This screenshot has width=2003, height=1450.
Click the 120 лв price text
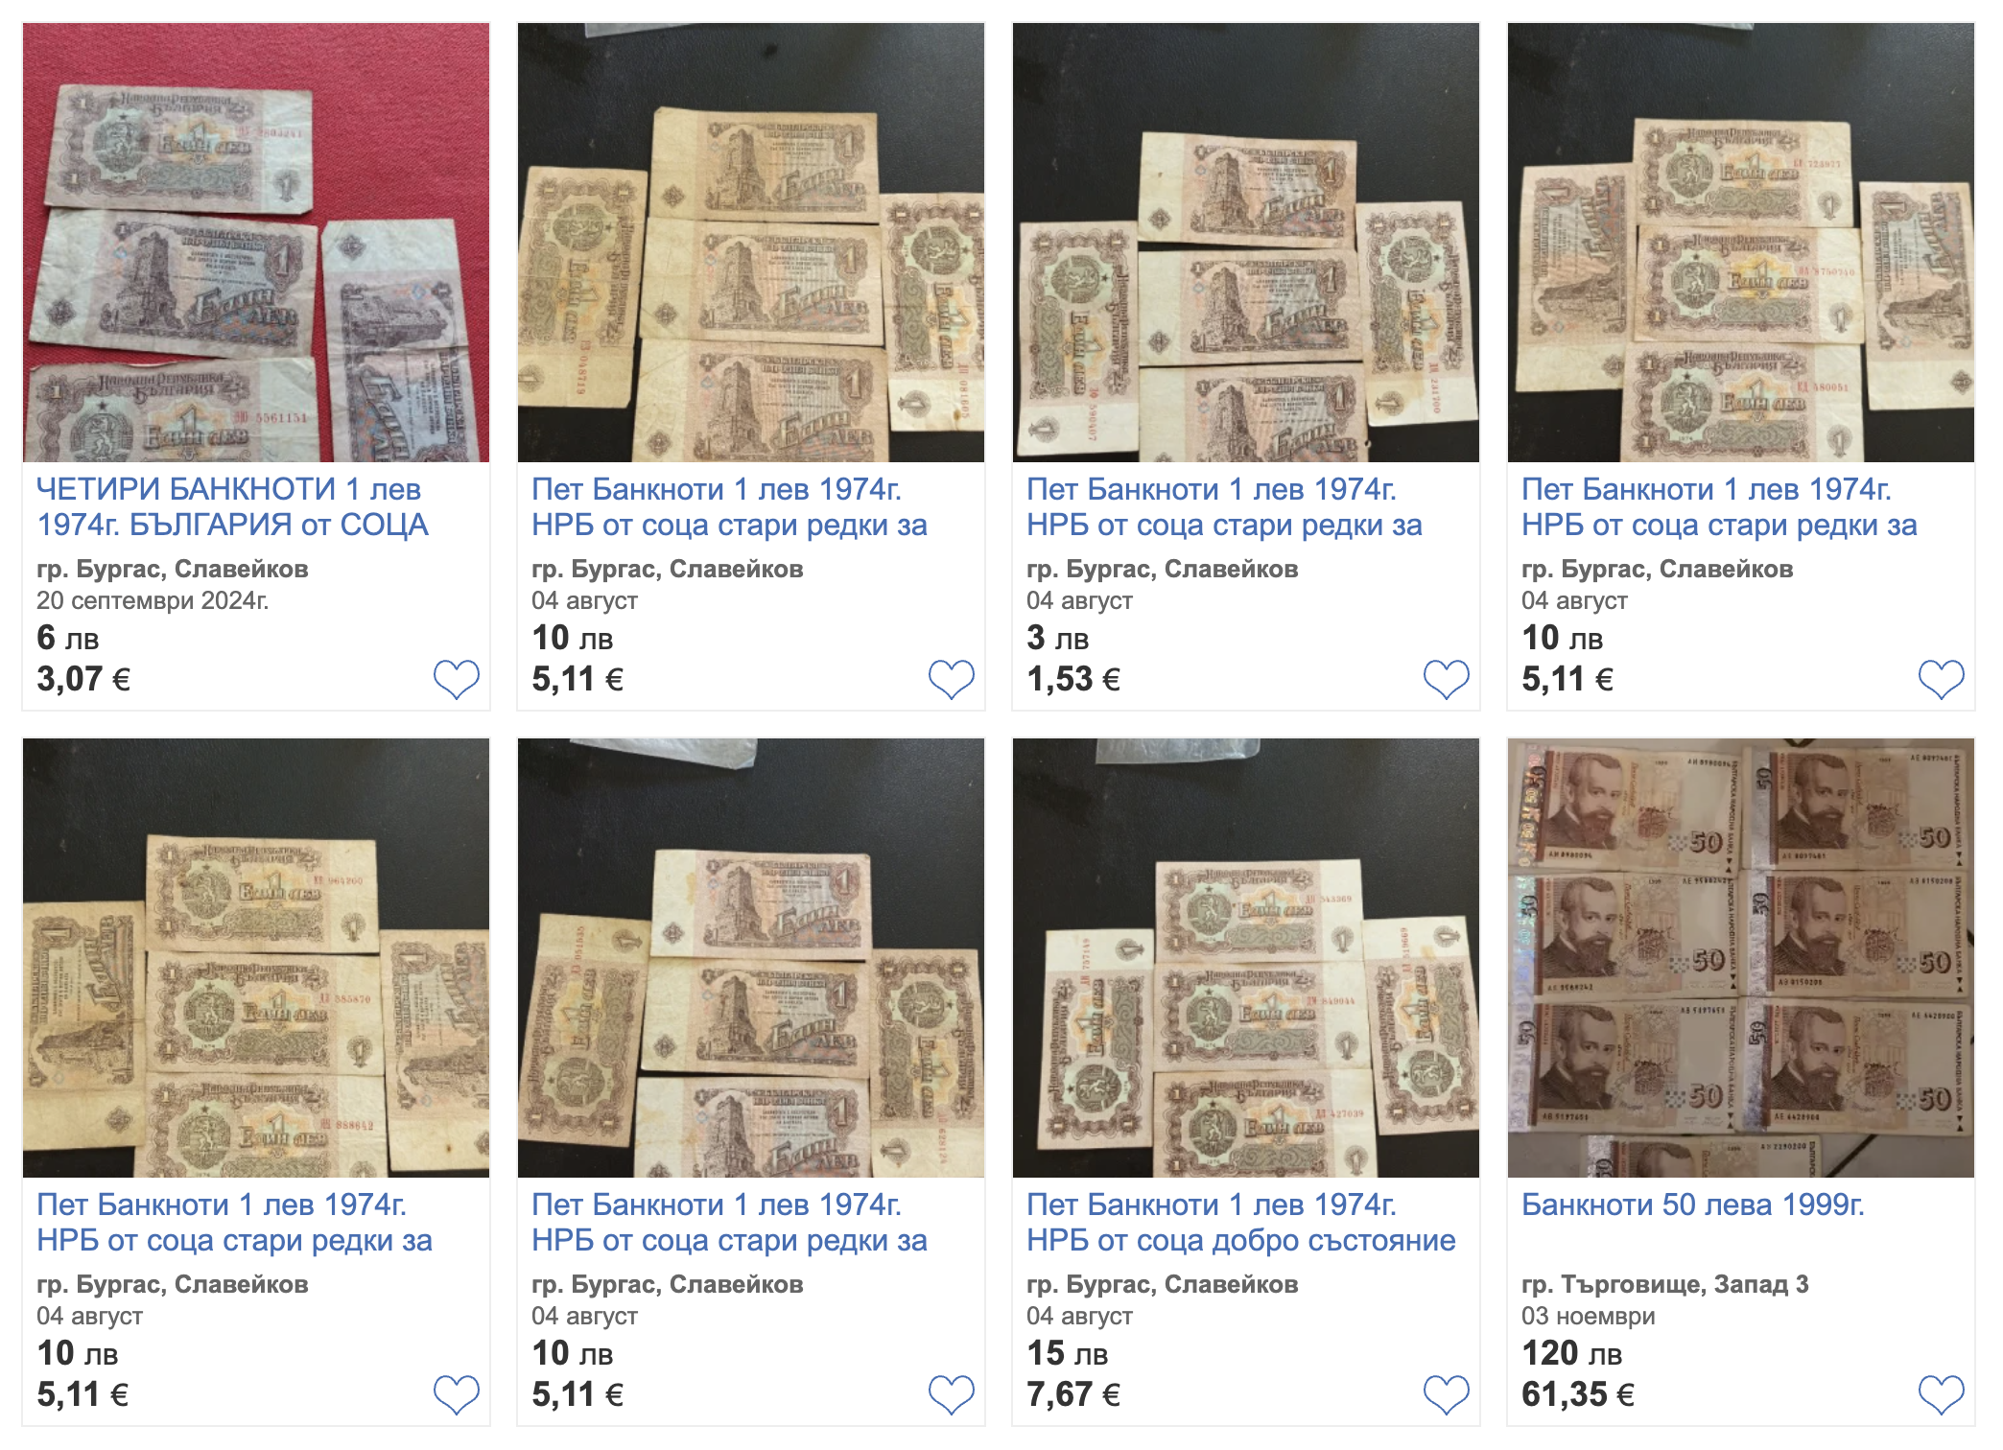click(x=1571, y=1353)
